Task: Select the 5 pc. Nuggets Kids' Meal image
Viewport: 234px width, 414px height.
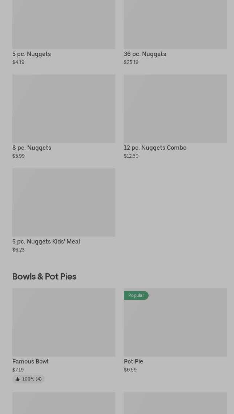Action: click(64, 202)
